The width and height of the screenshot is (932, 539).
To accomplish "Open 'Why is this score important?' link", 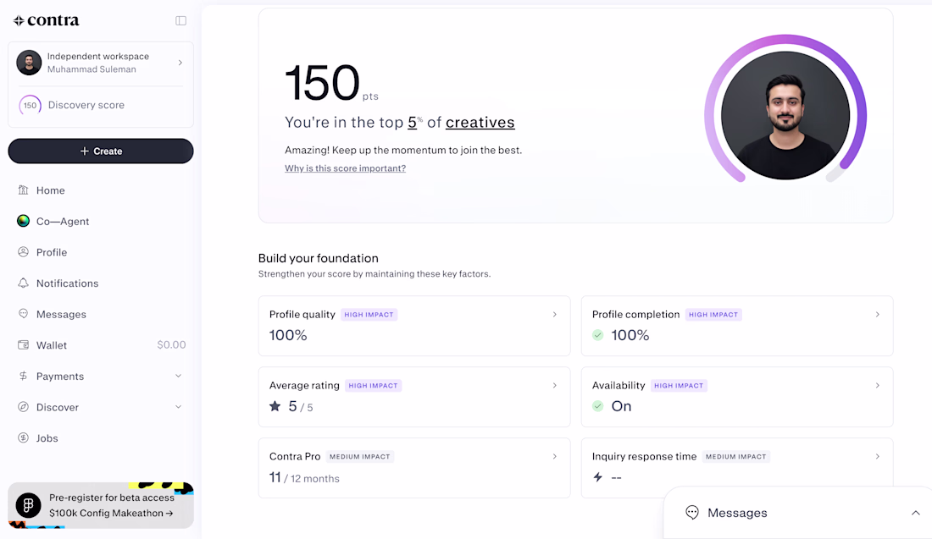I will point(346,168).
